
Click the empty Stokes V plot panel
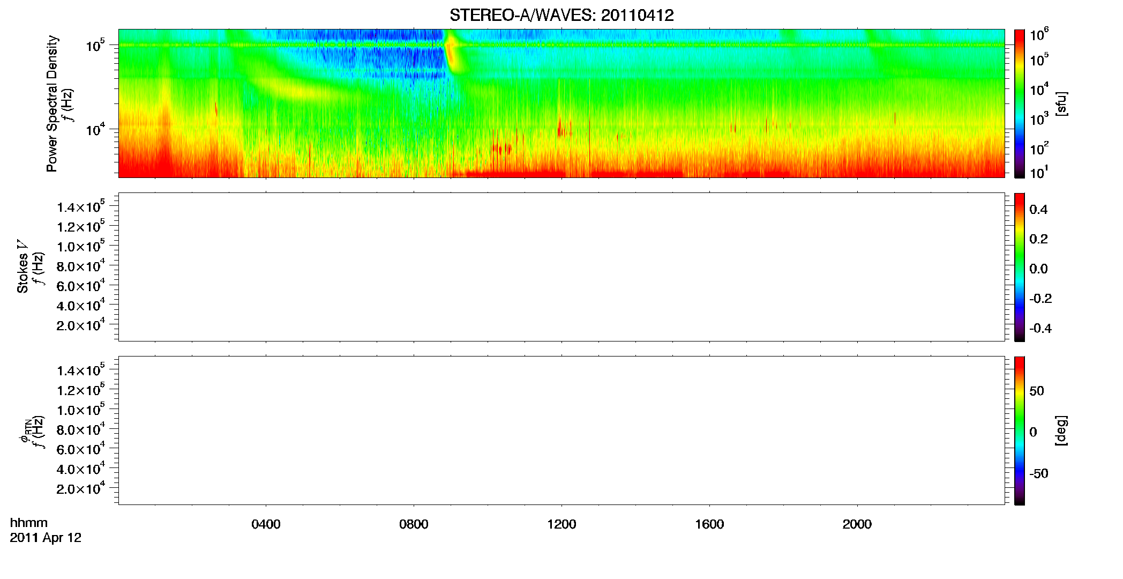tap(561, 267)
